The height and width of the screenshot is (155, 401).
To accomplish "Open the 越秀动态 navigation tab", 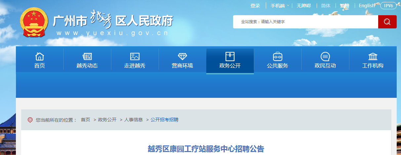I will pyautogui.click(x=87, y=59).
